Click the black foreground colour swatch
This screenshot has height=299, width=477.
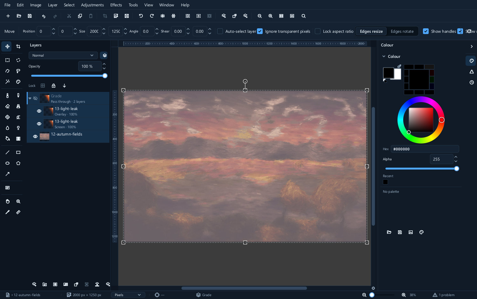click(388, 73)
